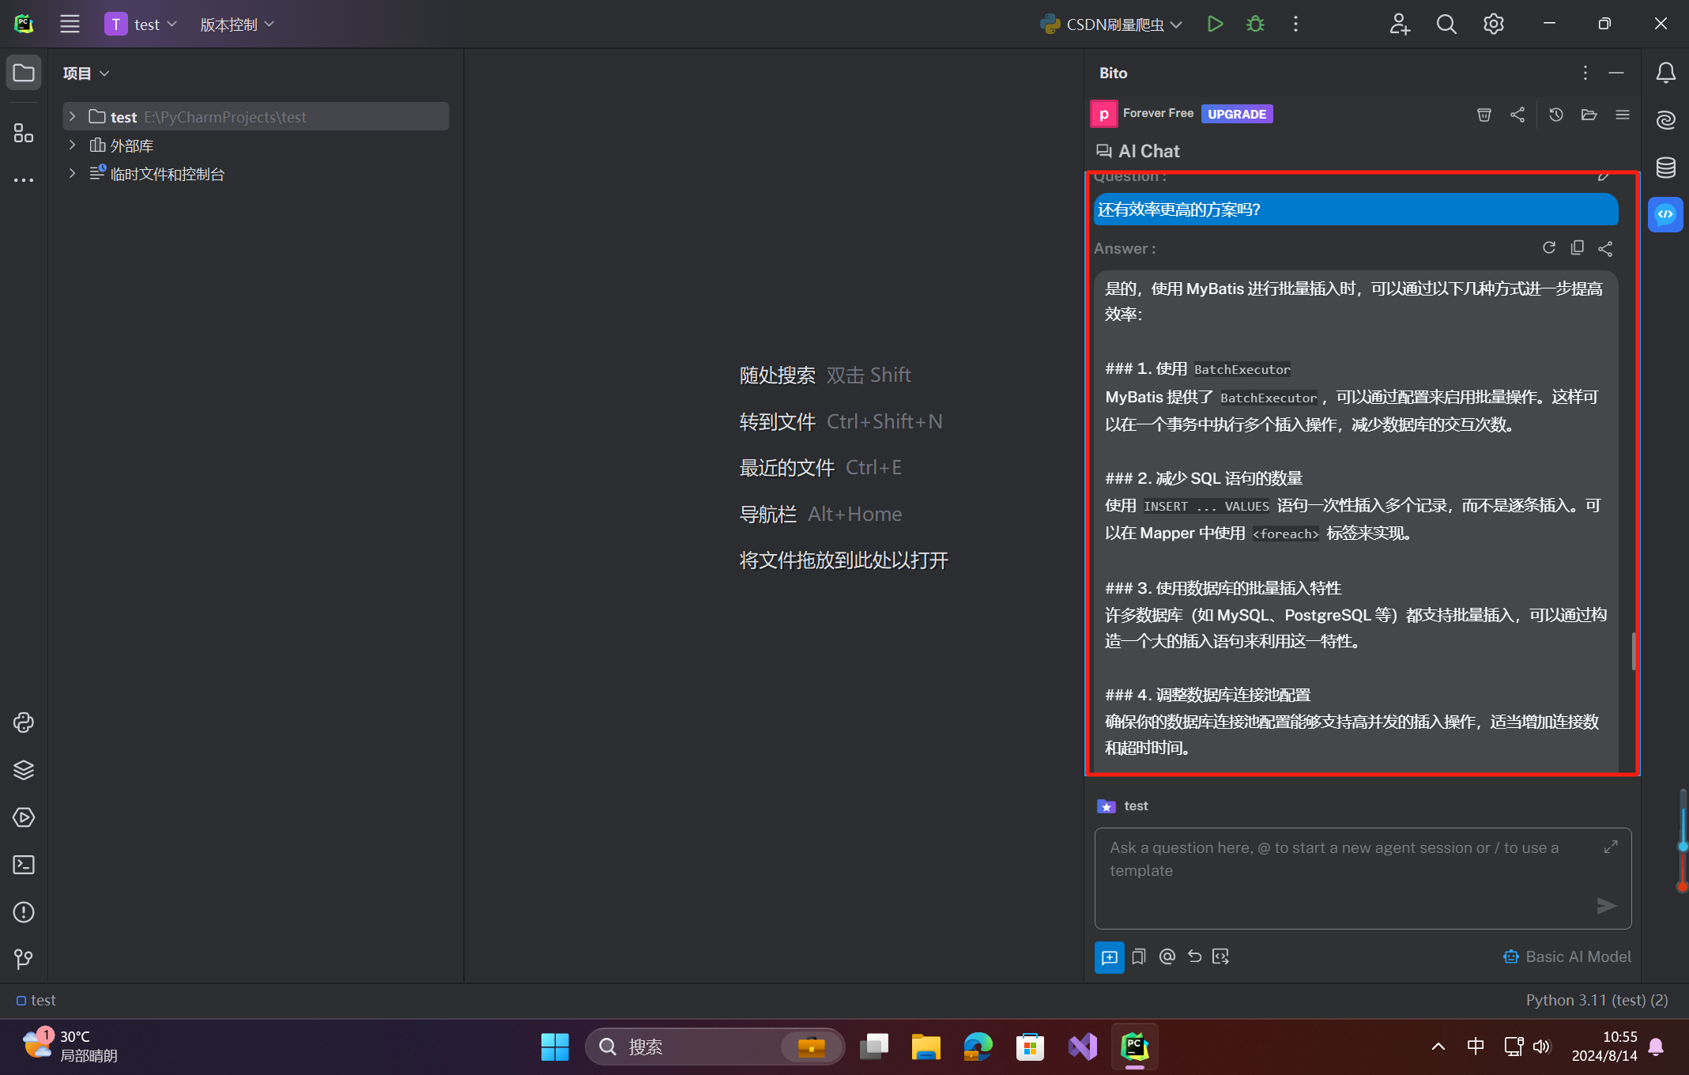Copy the Bito answer to clipboard
1689x1075 pixels.
[1577, 247]
